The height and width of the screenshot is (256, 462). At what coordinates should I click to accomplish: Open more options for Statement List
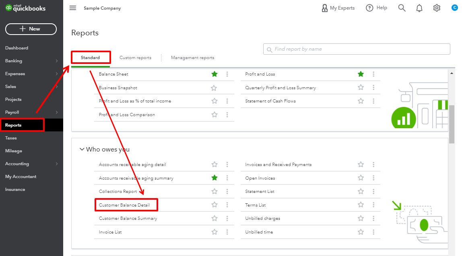click(373, 192)
